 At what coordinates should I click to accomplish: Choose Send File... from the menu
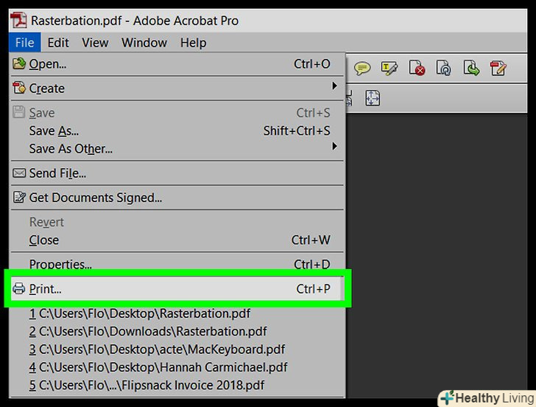pyautogui.click(x=177, y=173)
